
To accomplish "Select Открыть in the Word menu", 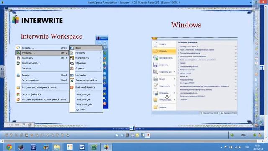I will [x=164, y=51].
